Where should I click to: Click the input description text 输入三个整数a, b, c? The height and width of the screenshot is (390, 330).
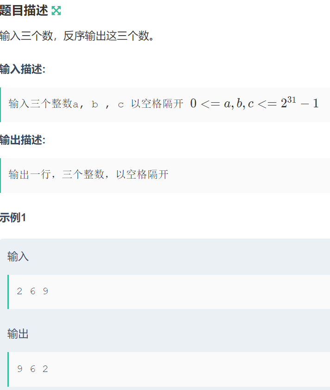[x=66, y=104]
